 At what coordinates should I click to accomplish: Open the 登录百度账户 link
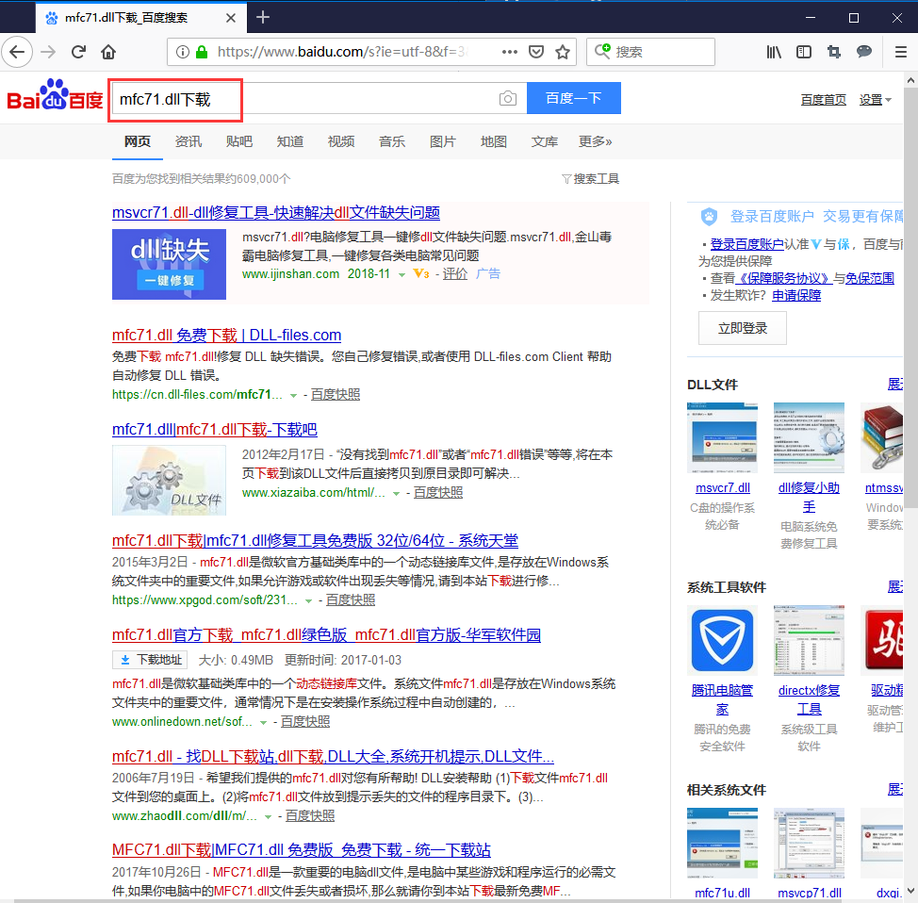click(x=747, y=244)
